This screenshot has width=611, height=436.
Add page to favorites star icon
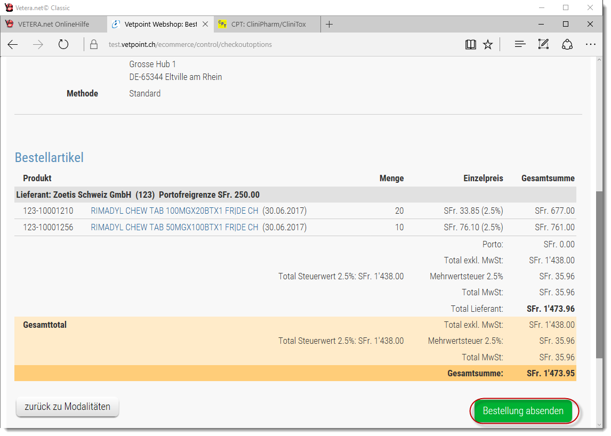pos(488,45)
